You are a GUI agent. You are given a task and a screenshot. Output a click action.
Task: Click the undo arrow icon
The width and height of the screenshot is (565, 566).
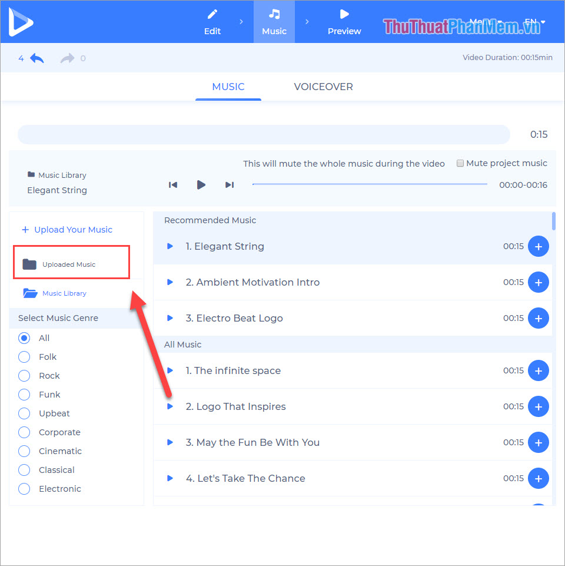tap(37, 58)
